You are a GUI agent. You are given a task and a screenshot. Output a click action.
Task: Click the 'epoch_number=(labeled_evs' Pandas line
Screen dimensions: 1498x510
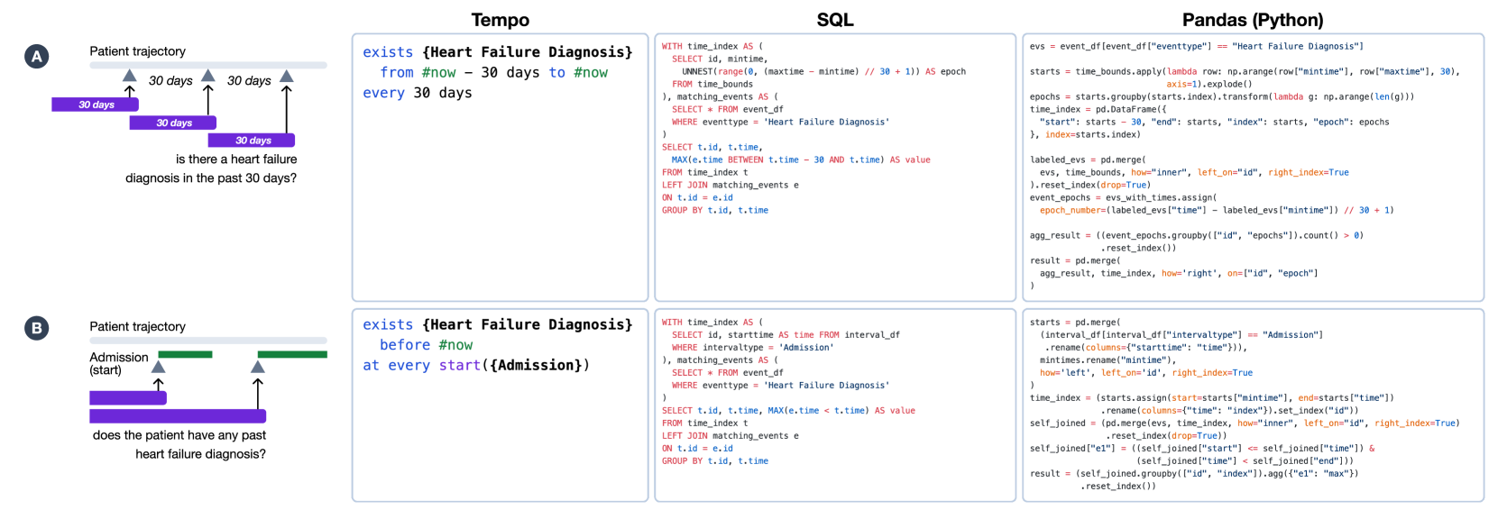[x=1217, y=210]
